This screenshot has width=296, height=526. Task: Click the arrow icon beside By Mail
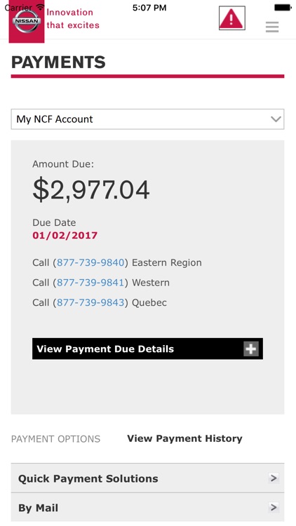pyautogui.click(x=274, y=507)
